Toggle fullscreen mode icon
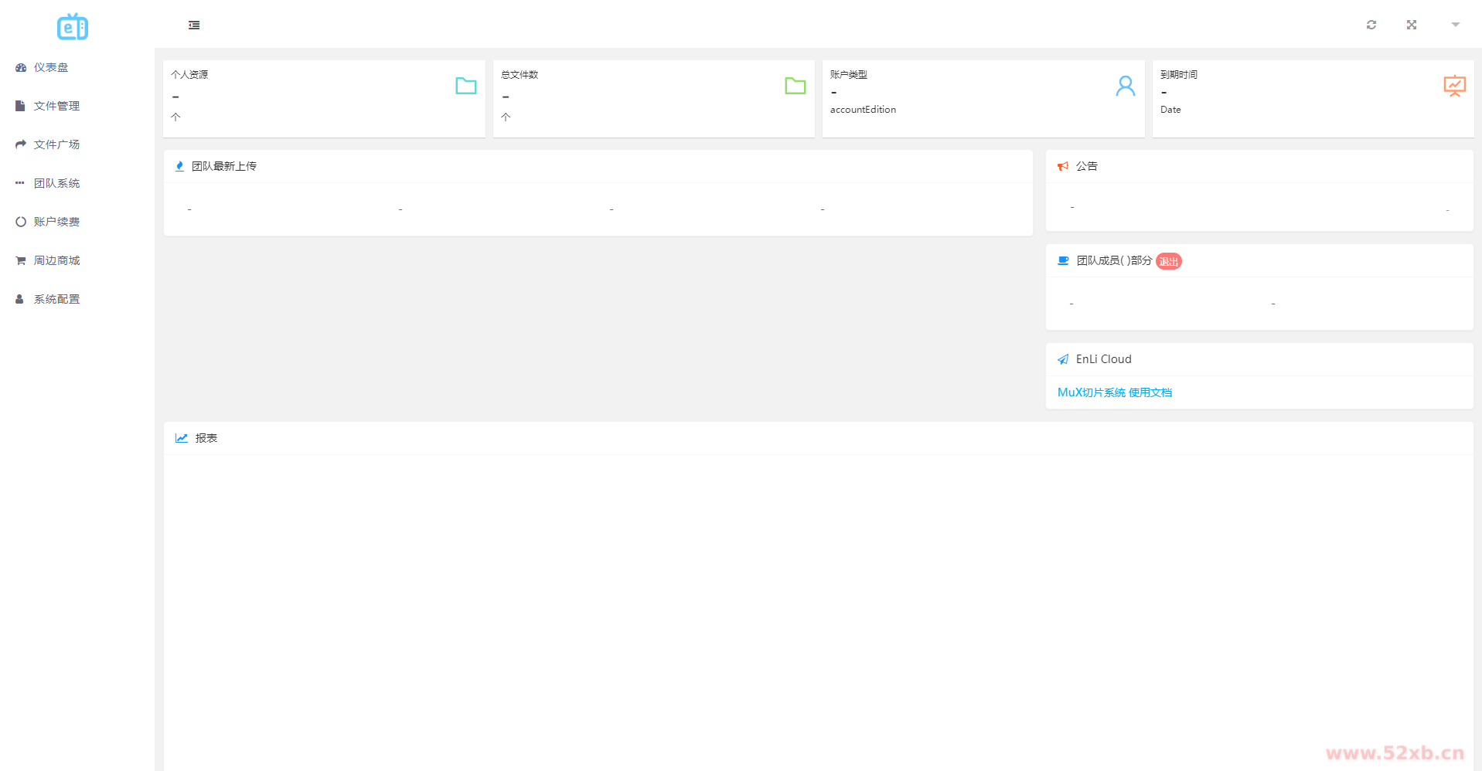The height and width of the screenshot is (771, 1482). pyautogui.click(x=1411, y=25)
